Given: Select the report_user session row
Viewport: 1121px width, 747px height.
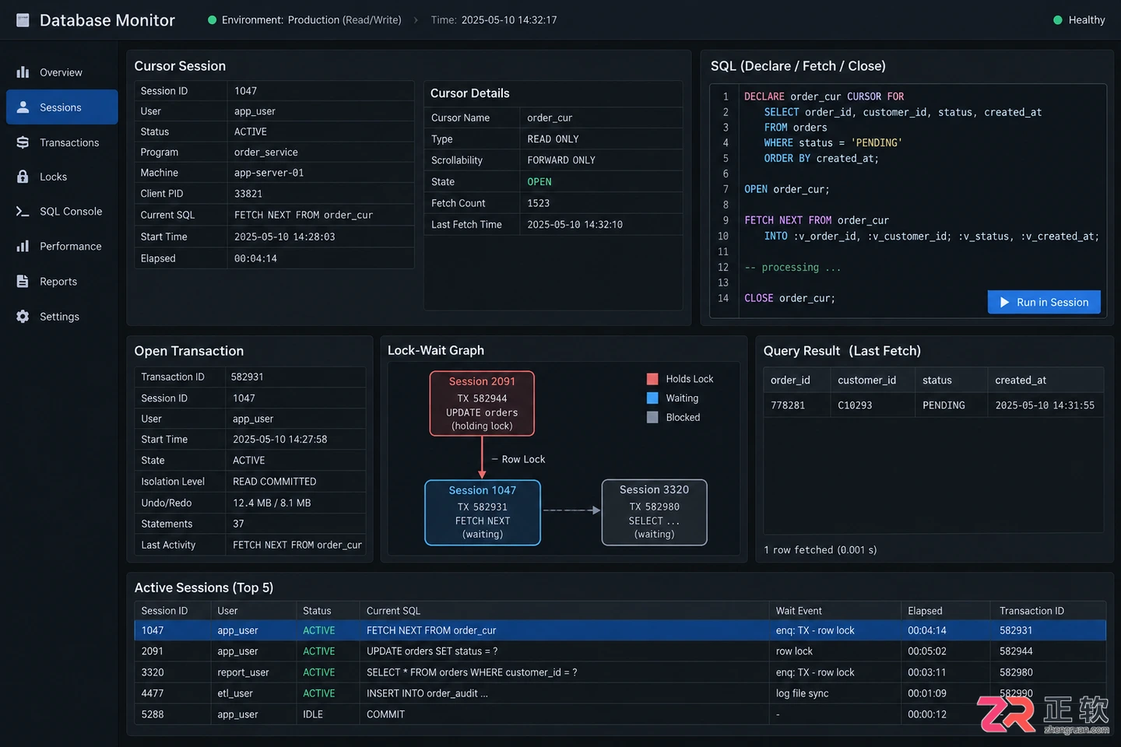Looking at the screenshot, I should (620, 672).
